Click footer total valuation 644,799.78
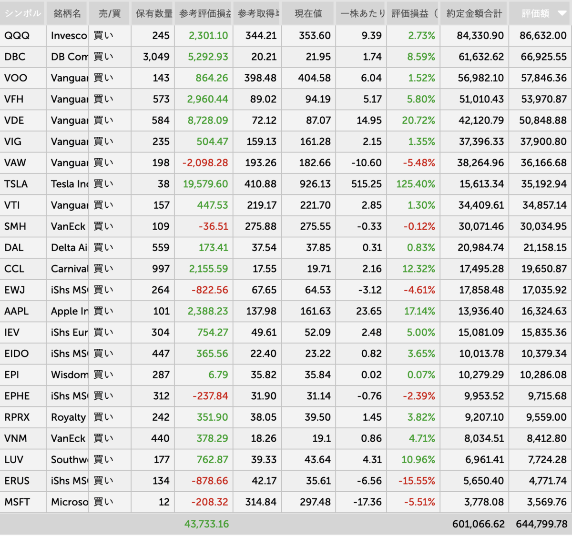The image size is (572, 536). (541, 524)
